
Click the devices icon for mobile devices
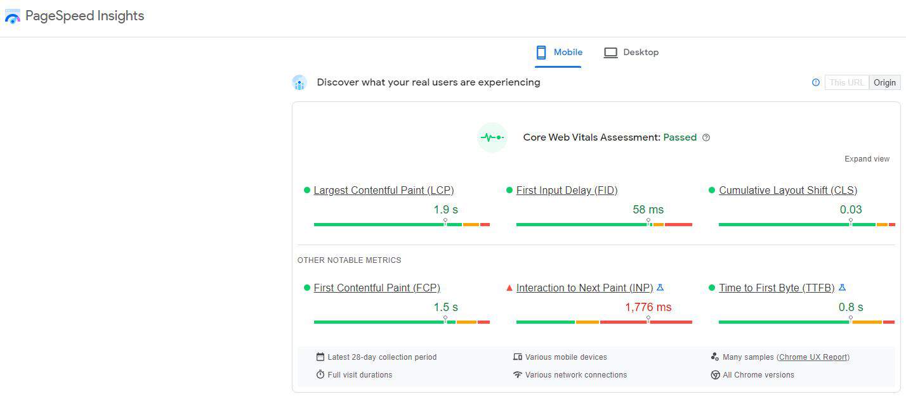[x=518, y=357]
